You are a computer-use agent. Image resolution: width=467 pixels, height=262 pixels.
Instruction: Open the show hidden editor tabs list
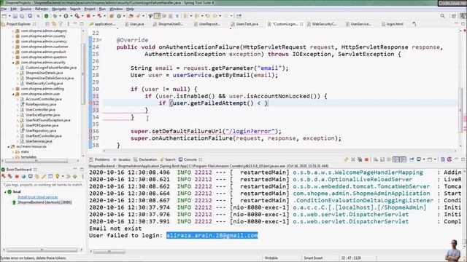pos(414,24)
